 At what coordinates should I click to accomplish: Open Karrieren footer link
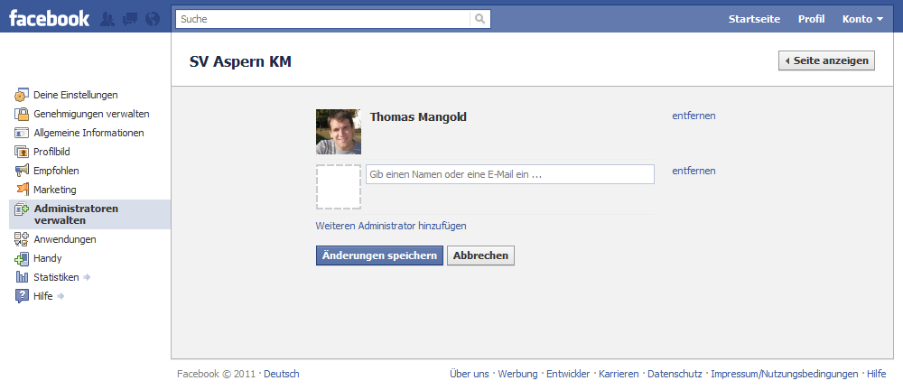619,374
